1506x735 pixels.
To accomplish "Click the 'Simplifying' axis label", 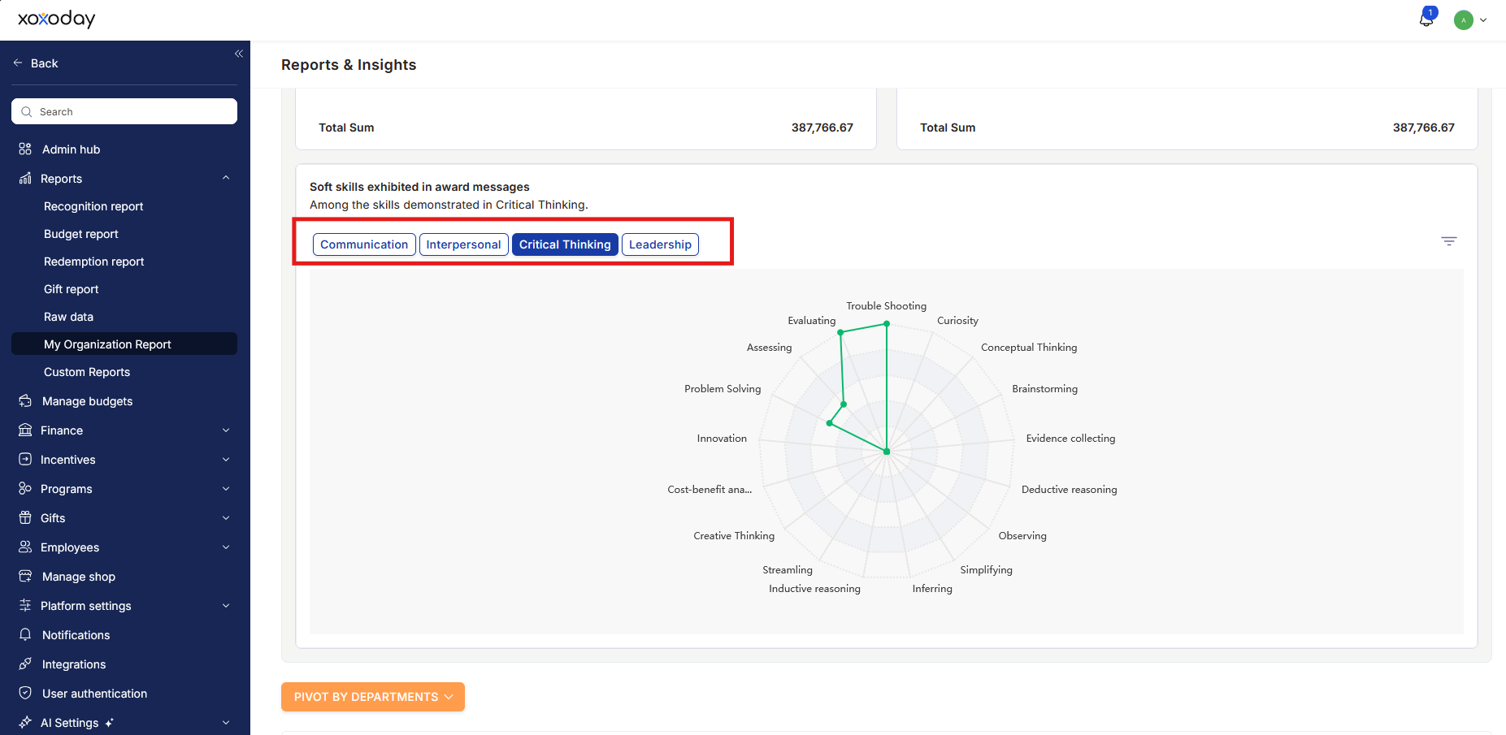I will pyautogui.click(x=986, y=570).
